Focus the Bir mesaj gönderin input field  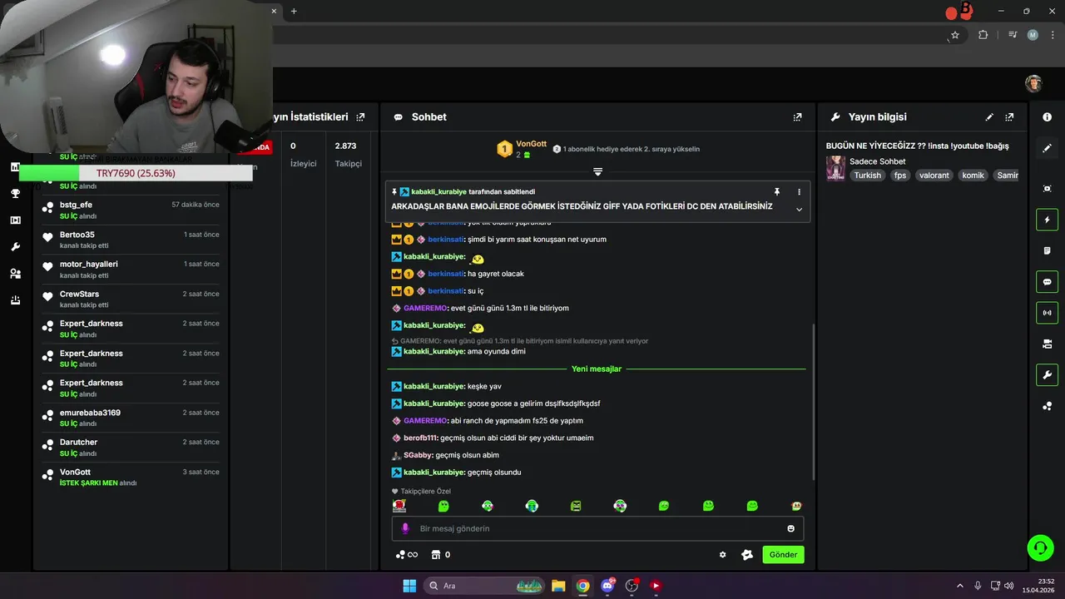[x=597, y=528]
